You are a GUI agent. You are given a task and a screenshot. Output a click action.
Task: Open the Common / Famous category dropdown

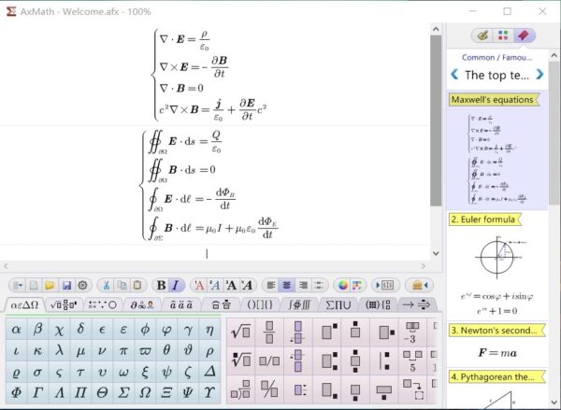coord(497,56)
